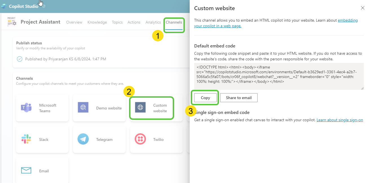Screen dimensions: 370x183
Task: Click the Telegram paper plane icon
Action: coord(83,139)
